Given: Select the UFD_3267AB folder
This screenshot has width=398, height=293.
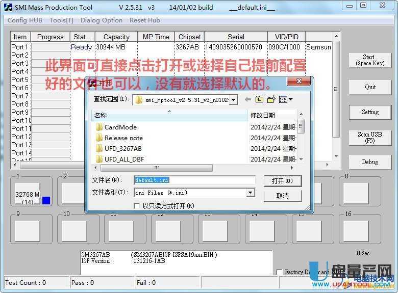Looking at the screenshot, I should [122, 148].
